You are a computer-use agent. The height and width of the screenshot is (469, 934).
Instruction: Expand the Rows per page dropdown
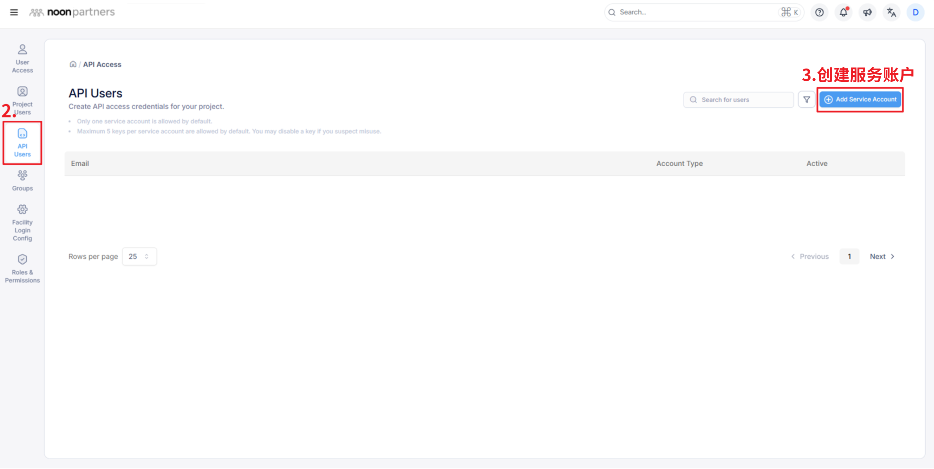coord(139,256)
